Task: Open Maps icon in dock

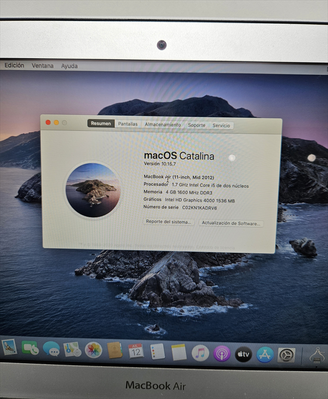Action: pos(72,349)
